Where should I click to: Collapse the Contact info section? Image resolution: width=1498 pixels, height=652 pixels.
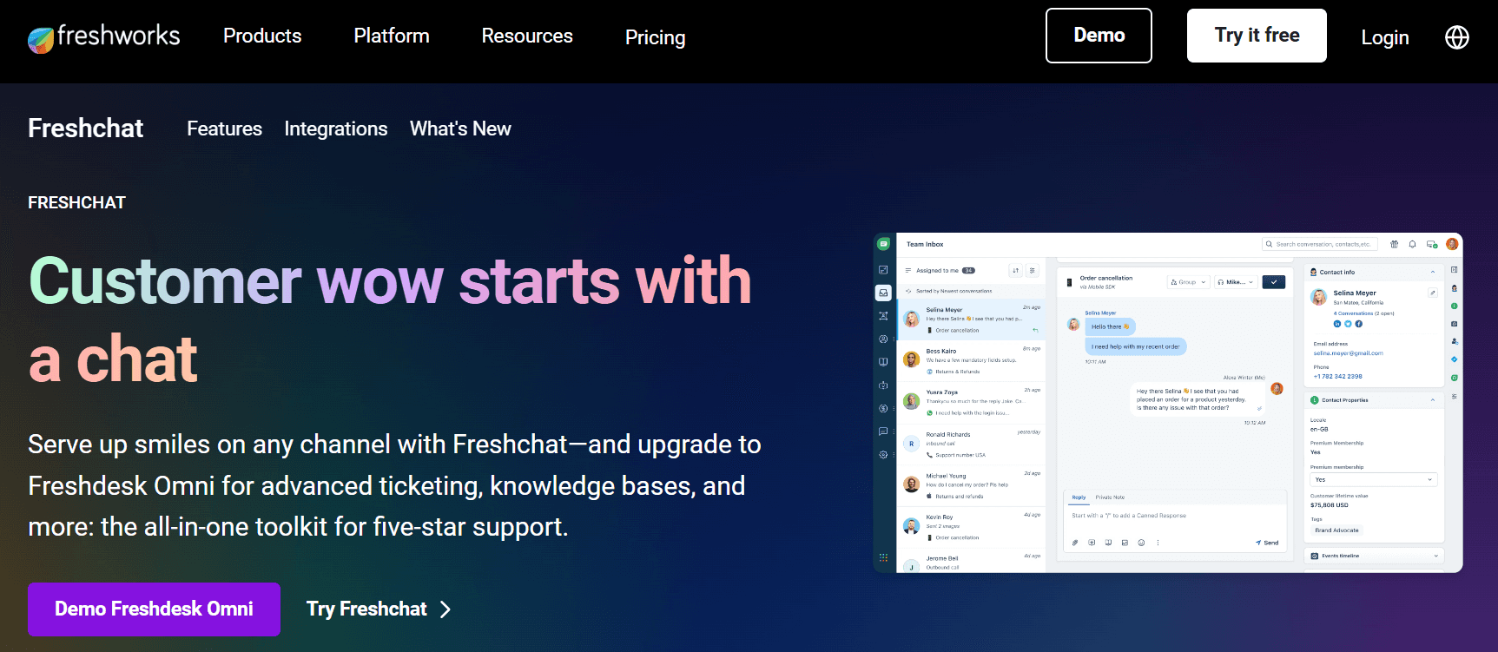(x=1433, y=272)
